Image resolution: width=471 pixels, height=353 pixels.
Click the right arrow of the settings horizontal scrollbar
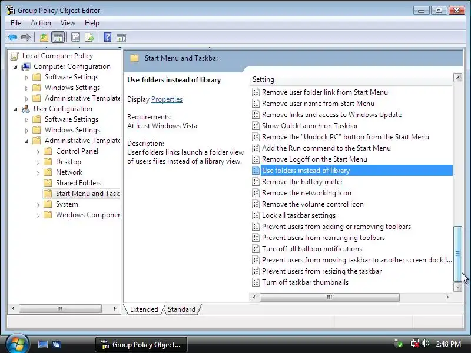tap(447, 297)
